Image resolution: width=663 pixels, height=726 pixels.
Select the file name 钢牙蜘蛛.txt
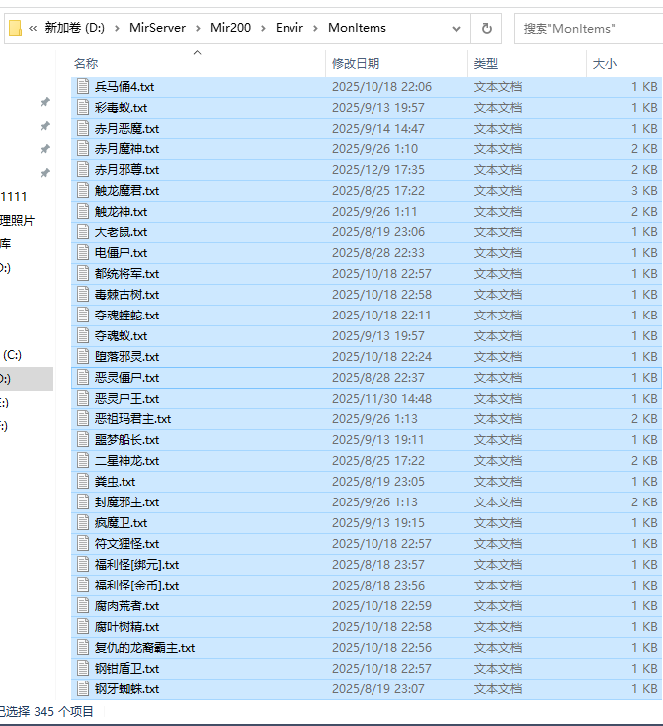pos(126,689)
